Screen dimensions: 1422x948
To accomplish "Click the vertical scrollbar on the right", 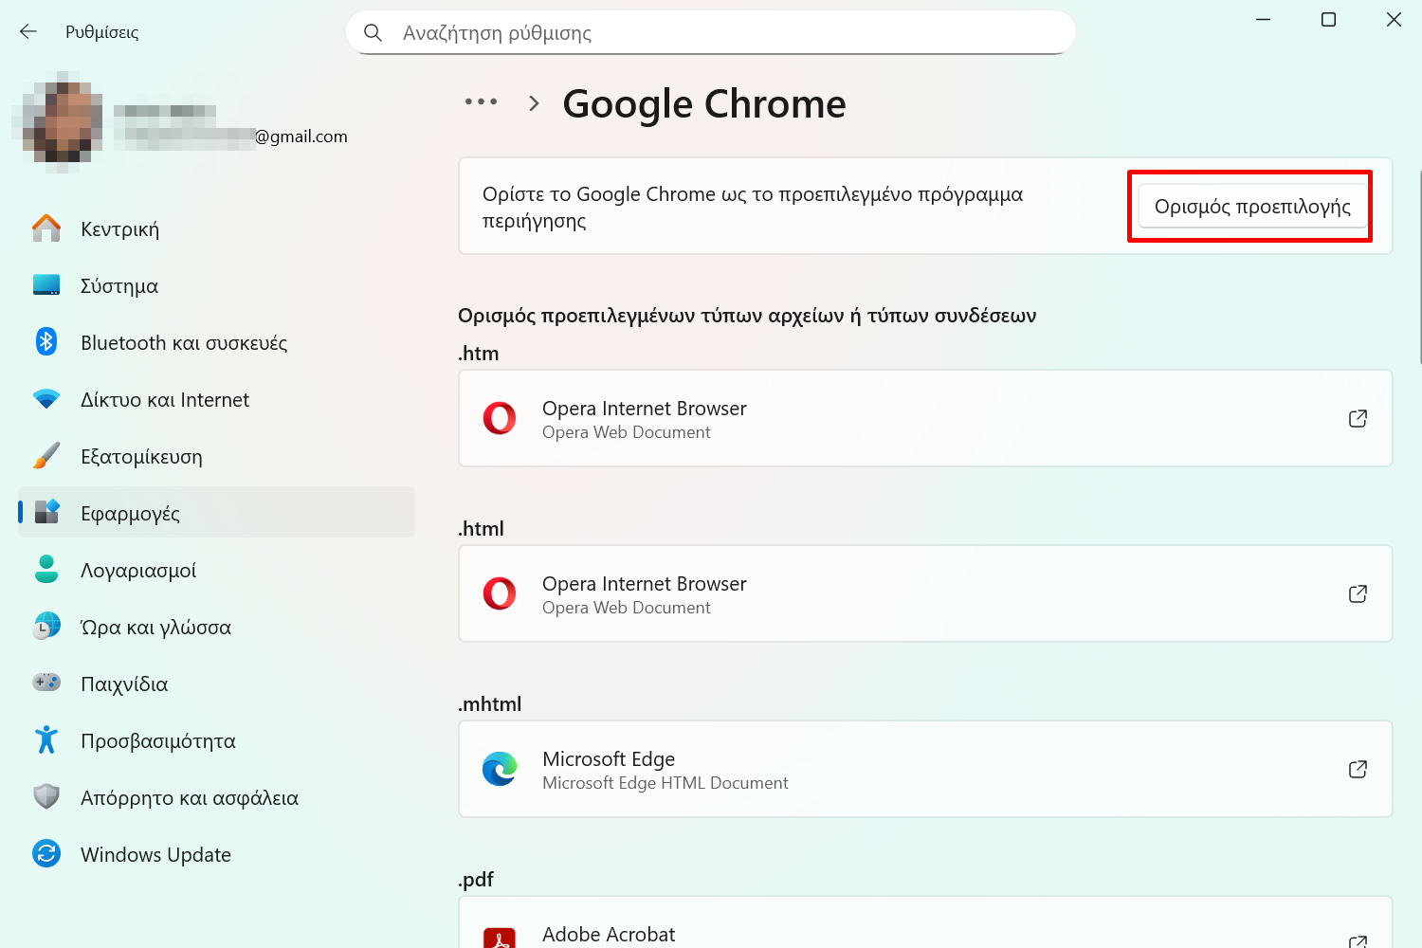I will [1419, 267].
